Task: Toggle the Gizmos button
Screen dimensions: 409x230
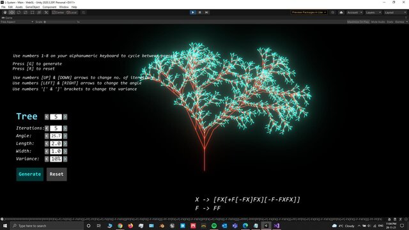Action: [x=399, y=22]
